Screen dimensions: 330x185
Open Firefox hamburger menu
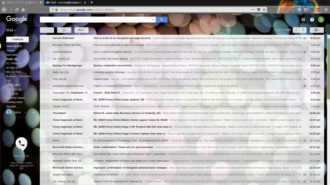click(x=326, y=10)
